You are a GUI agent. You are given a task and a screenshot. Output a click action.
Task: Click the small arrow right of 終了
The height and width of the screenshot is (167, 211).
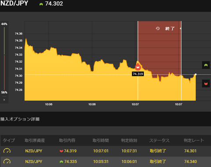click(181, 28)
